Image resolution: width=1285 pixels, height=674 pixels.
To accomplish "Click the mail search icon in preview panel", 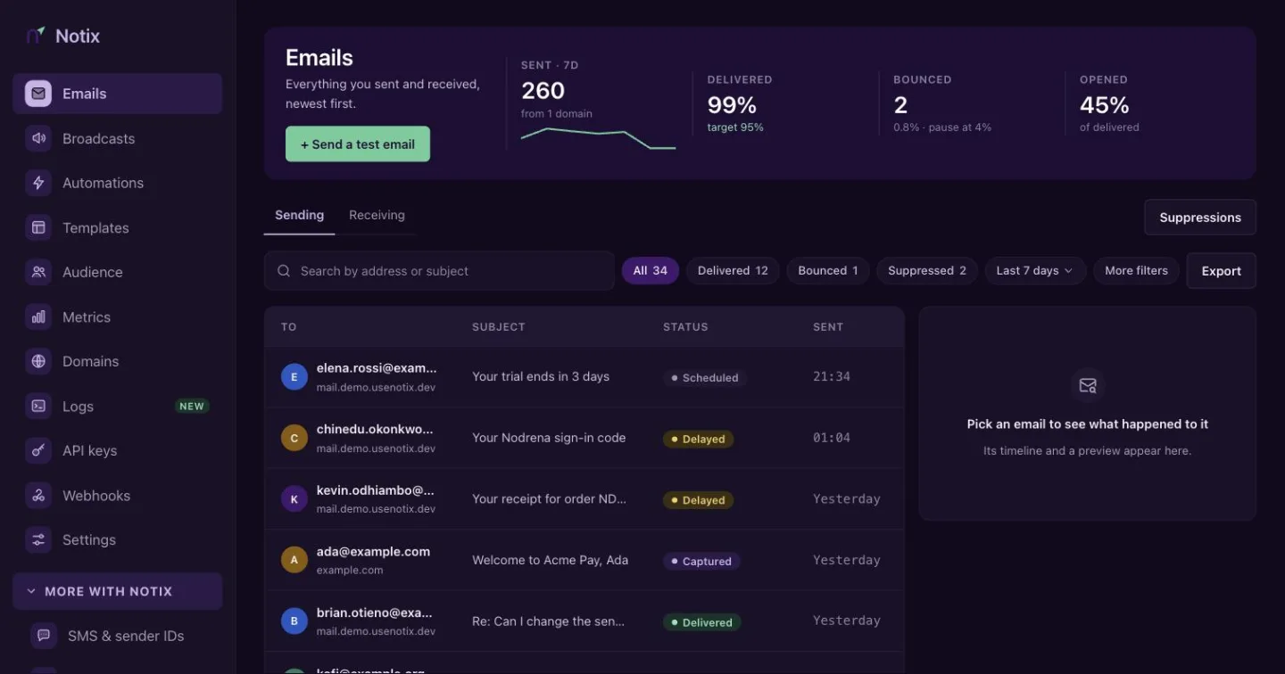I will 1088,385.
